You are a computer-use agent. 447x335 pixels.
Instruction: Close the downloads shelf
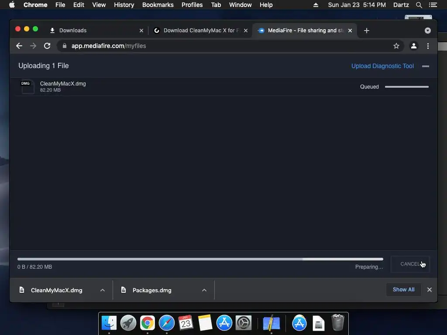tap(430, 290)
